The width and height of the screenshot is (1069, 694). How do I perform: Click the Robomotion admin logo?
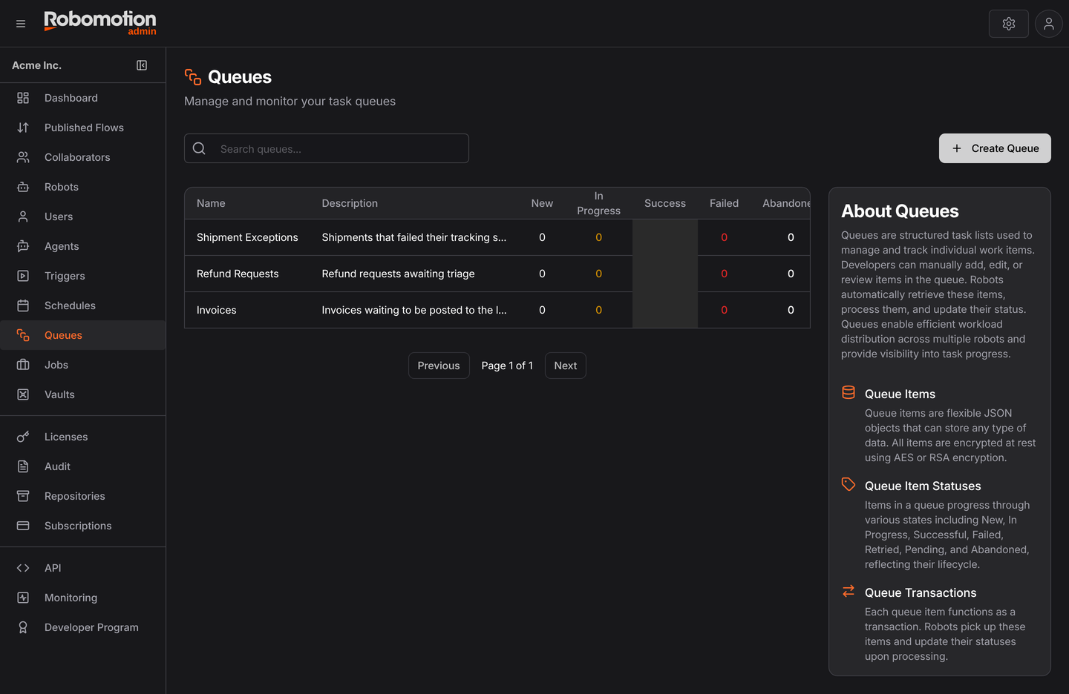coord(100,22)
